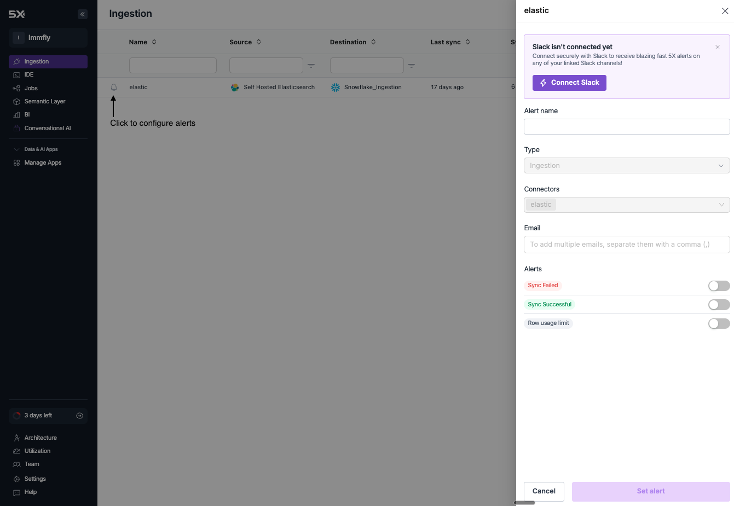Screen dimensions: 734x506
Task: Open the Immfly workspace switcher
Action: pyautogui.click(x=48, y=38)
